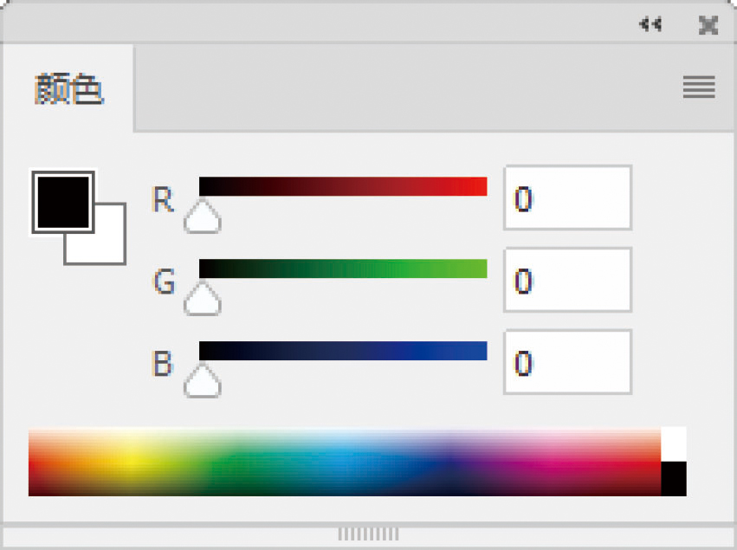The image size is (737, 550).
Task: Click the black fill color swatch
Action: [61, 201]
